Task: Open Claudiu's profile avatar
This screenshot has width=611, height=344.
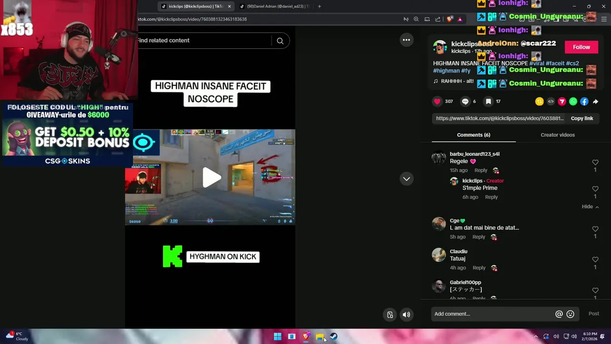Action: click(439, 255)
